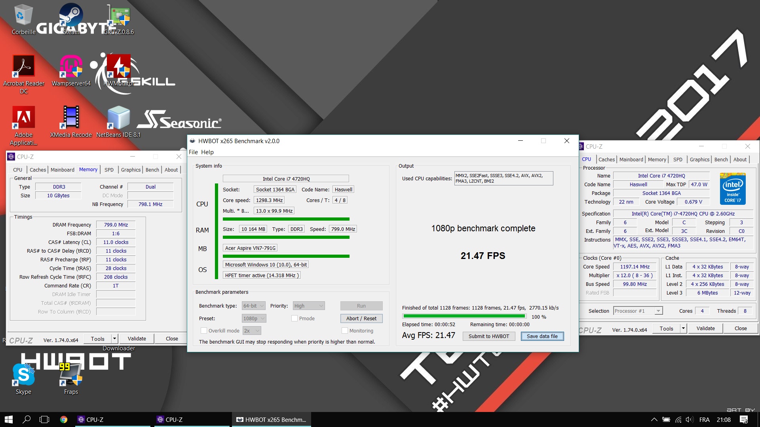Click the Used CPU capabilities text box
This screenshot has height=427, width=760.
(503, 178)
